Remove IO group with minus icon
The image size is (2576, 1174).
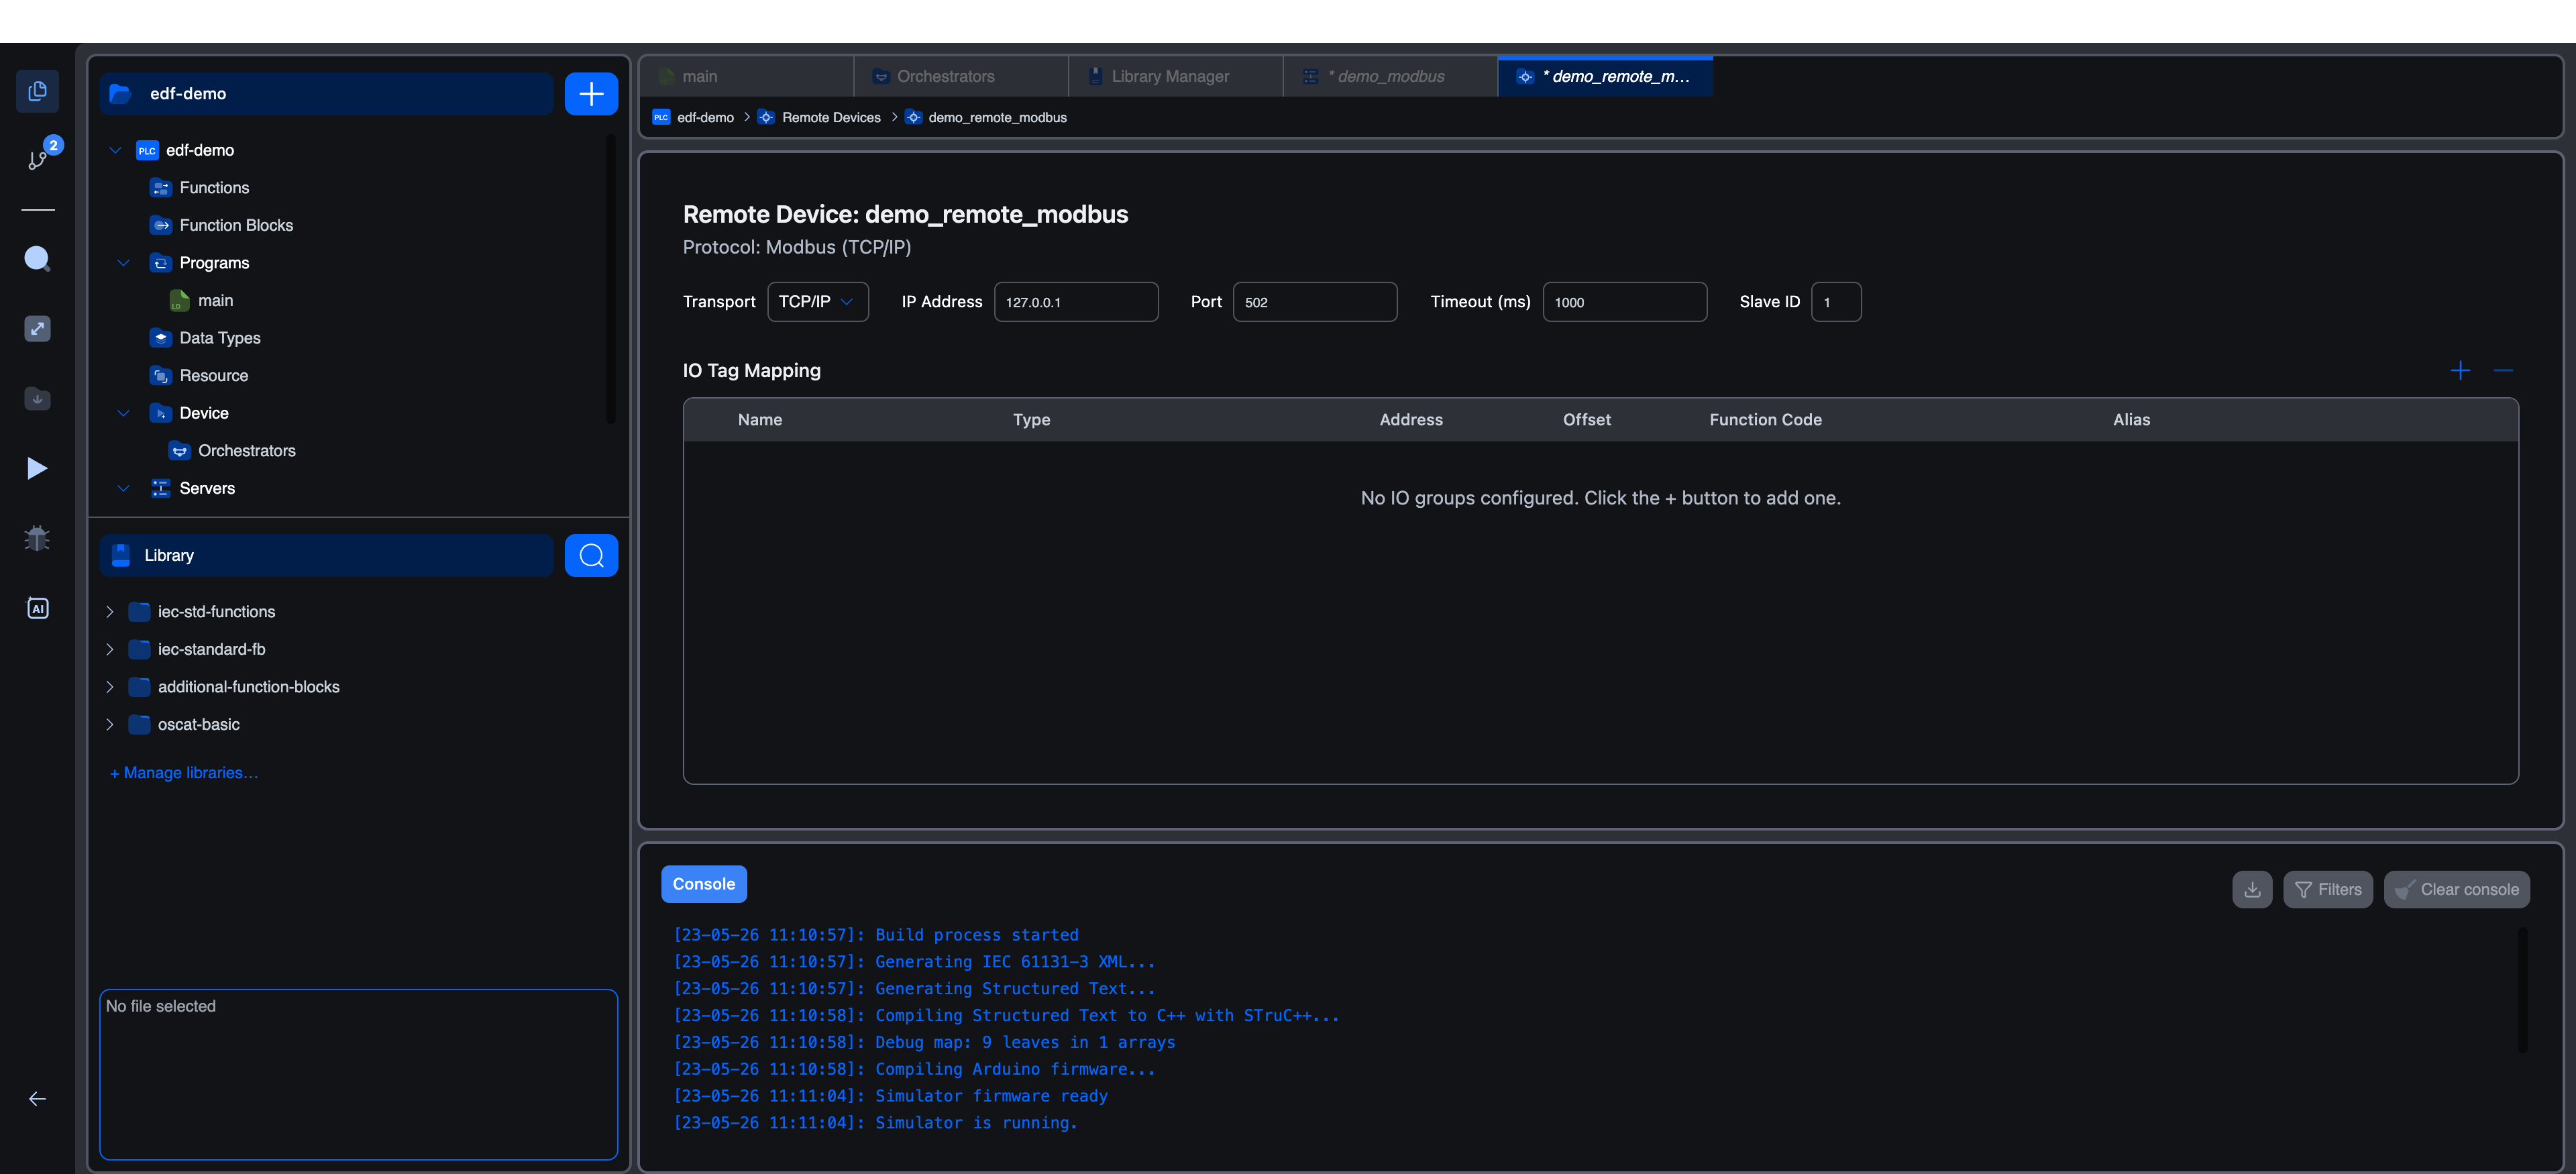coord(2503,371)
